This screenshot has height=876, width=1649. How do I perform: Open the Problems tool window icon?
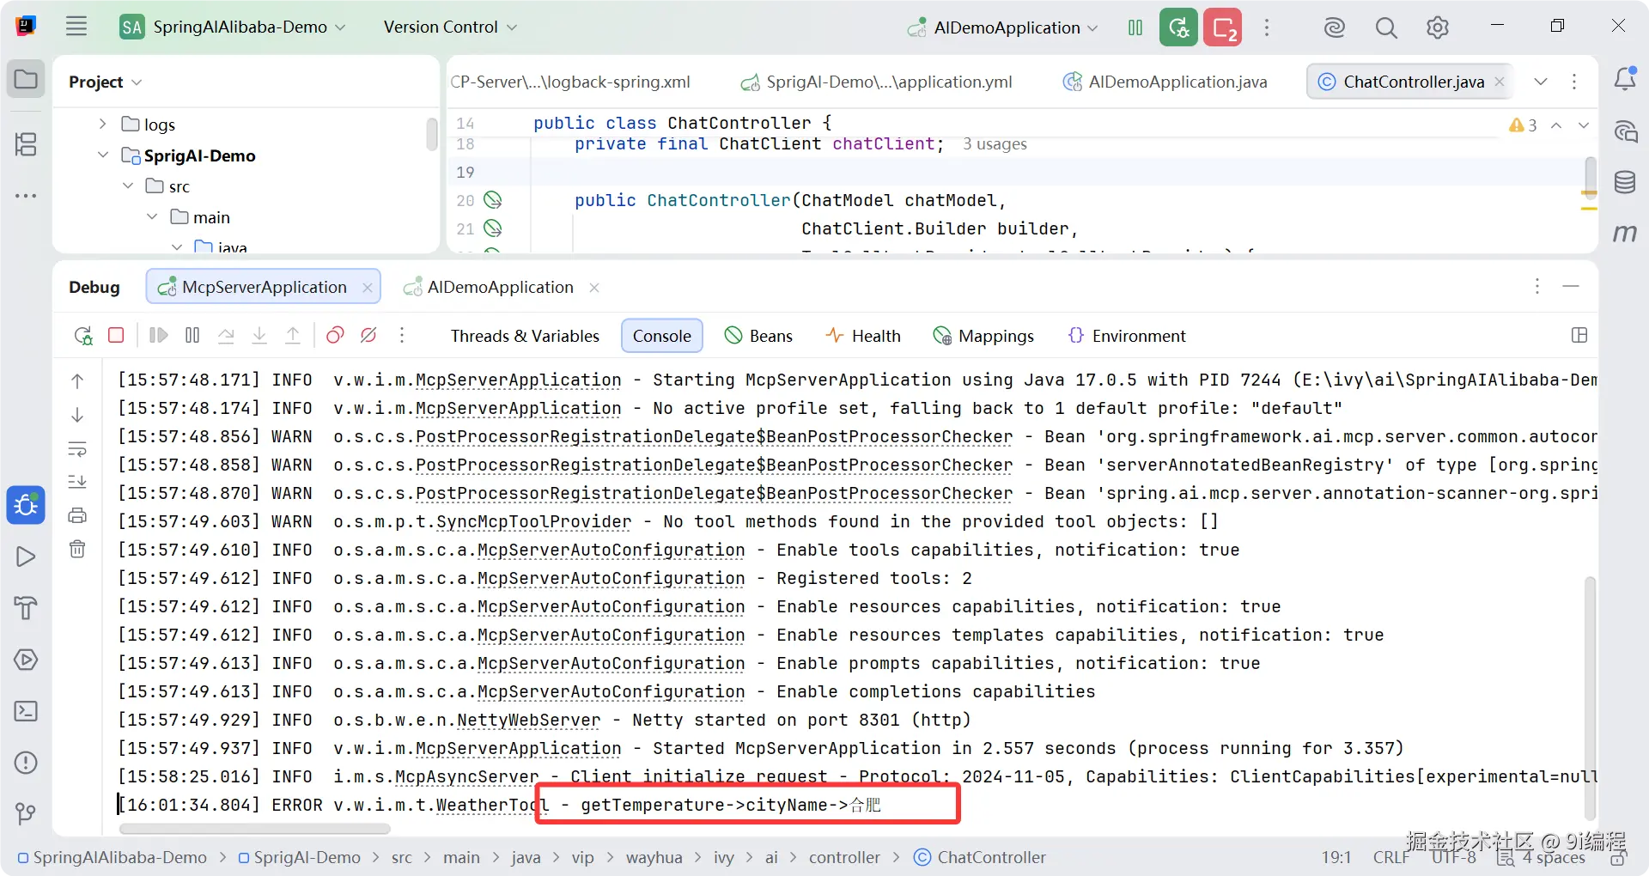click(26, 763)
